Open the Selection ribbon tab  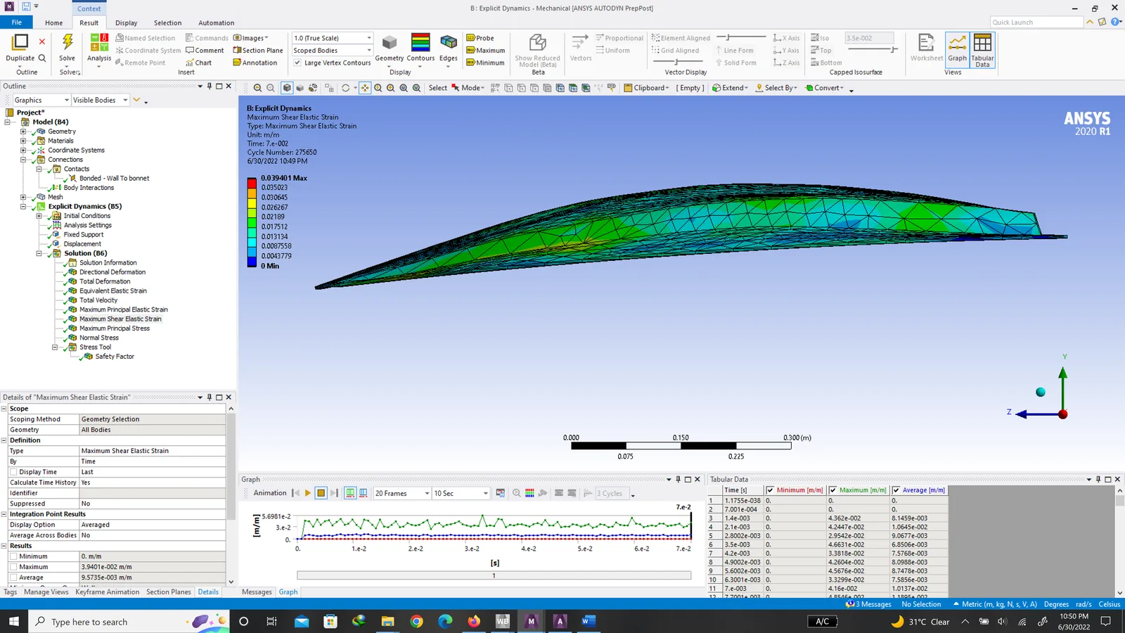click(167, 23)
